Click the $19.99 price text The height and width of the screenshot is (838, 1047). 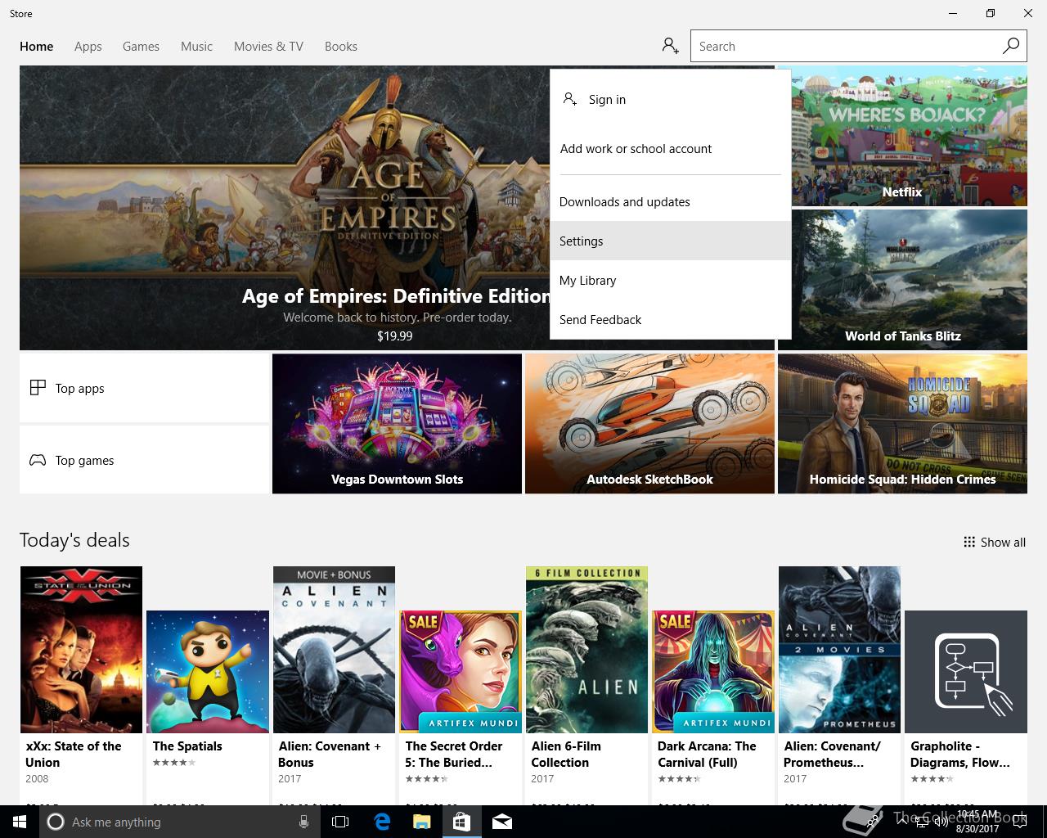coord(394,336)
